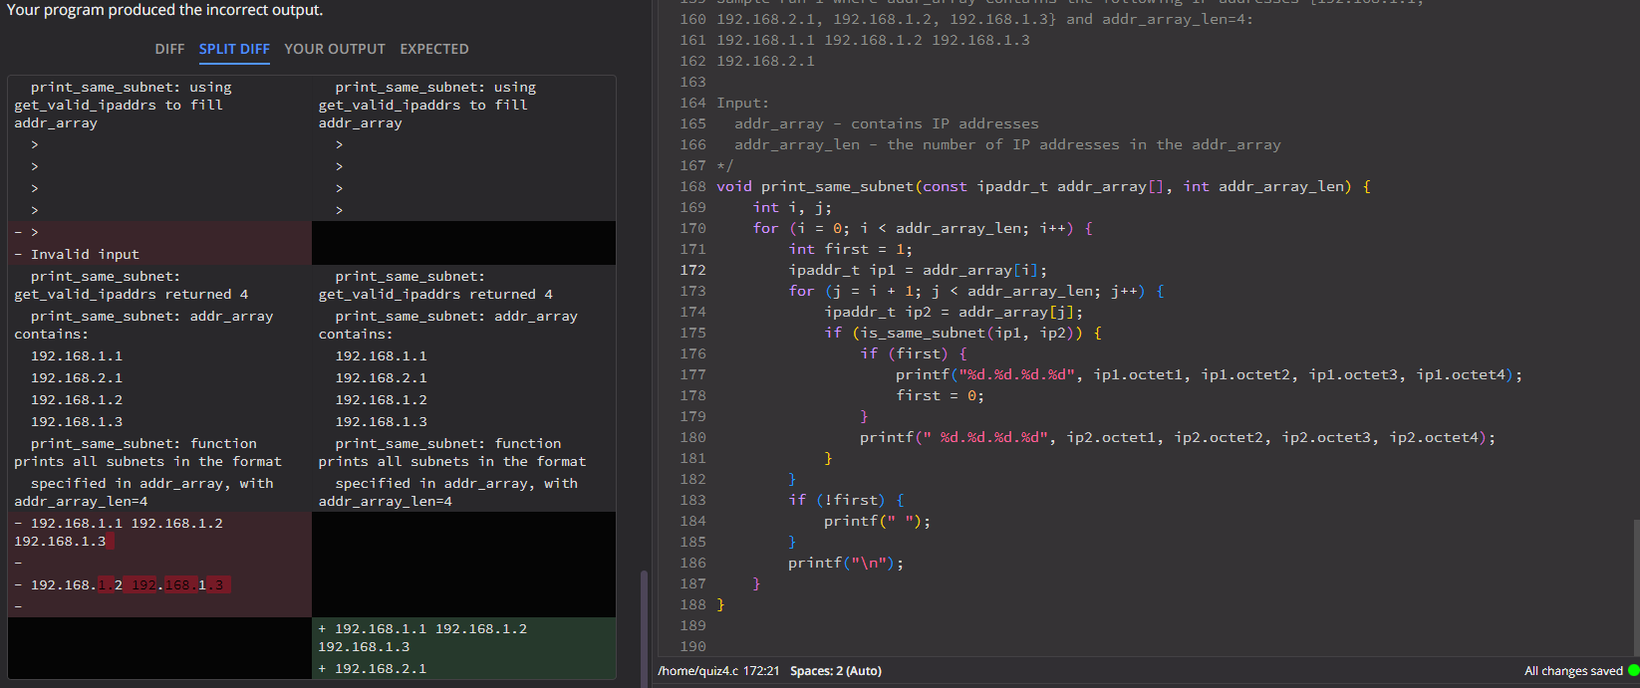Click line number 168 in the gutter
This screenshot has width=1640, height=688.
(x=692, y=186)
